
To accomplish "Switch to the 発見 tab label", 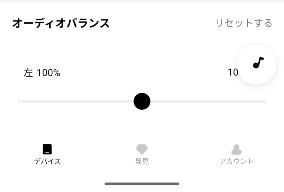I will tap(142, 161).
